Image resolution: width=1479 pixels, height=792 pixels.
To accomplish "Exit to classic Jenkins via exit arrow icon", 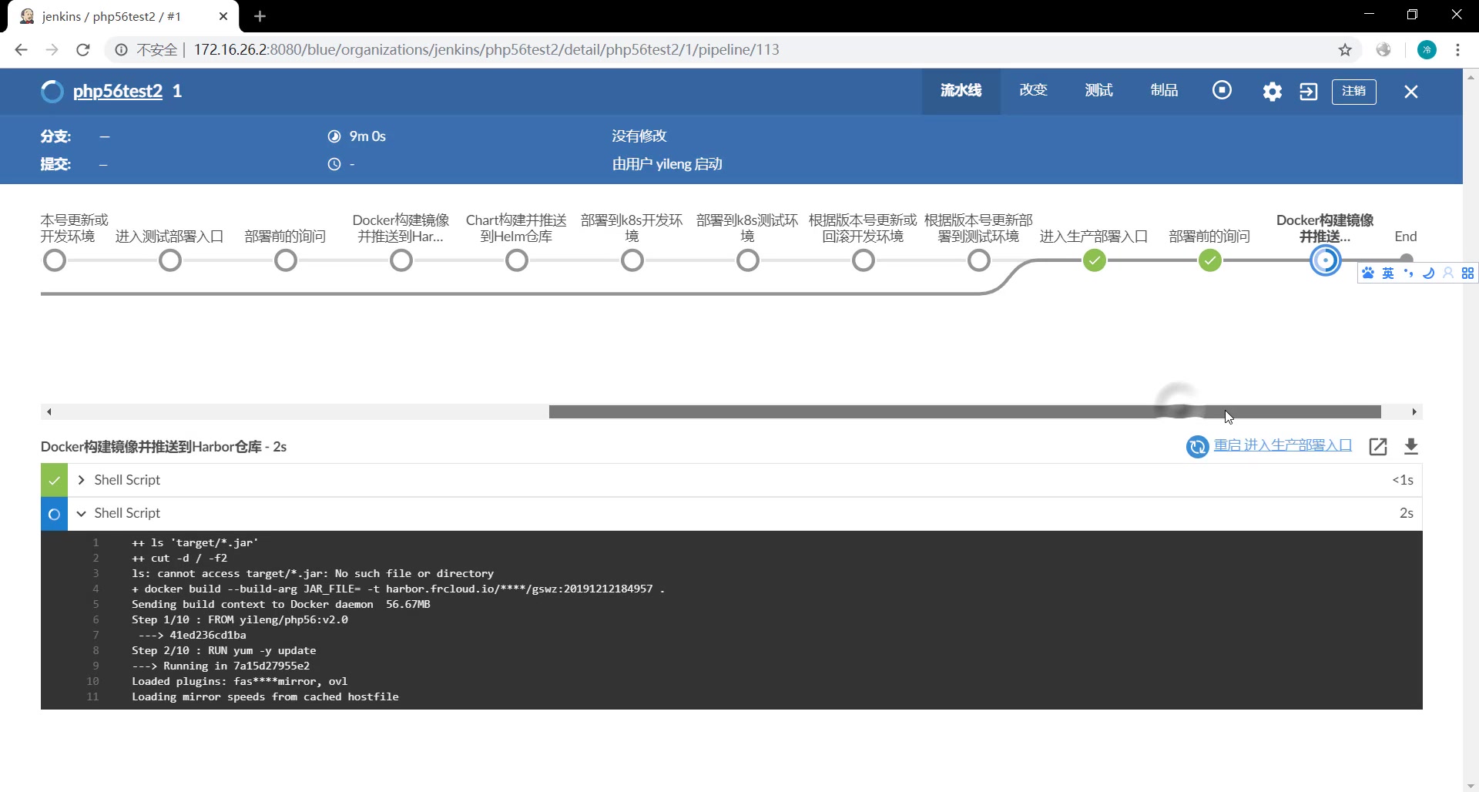I will pos(1309,91).
